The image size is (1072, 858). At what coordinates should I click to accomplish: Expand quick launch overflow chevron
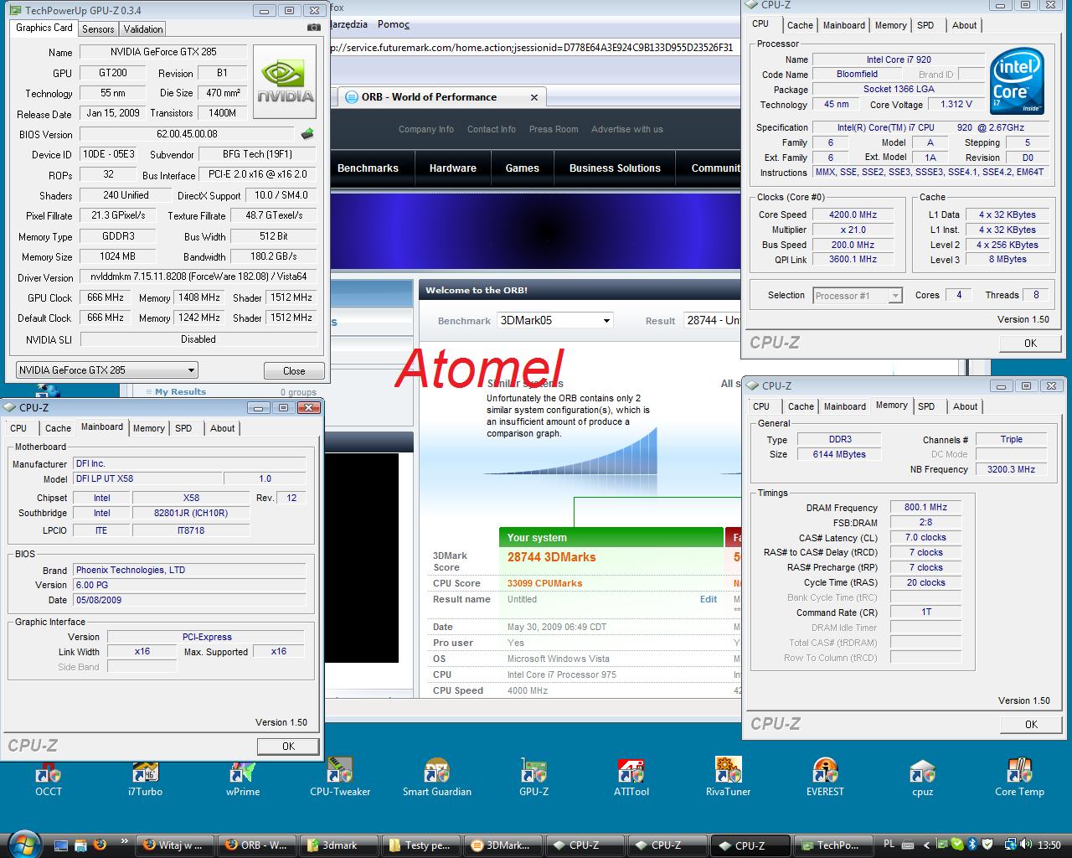pos(125,841)
